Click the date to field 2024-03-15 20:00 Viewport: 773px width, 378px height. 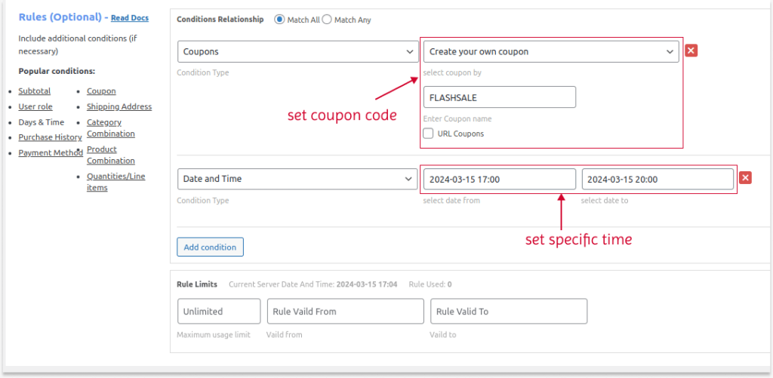click(x=658, y=180)
